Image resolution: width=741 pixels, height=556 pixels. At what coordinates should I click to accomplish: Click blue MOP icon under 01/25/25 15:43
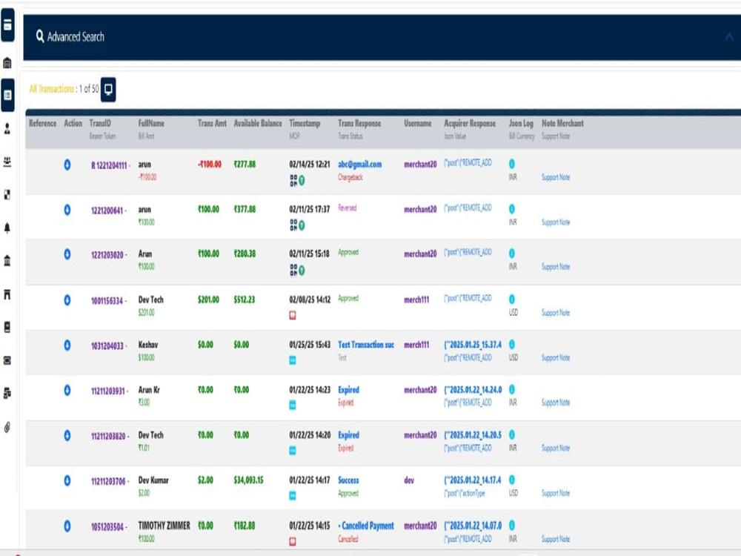[x=293, y=360]
